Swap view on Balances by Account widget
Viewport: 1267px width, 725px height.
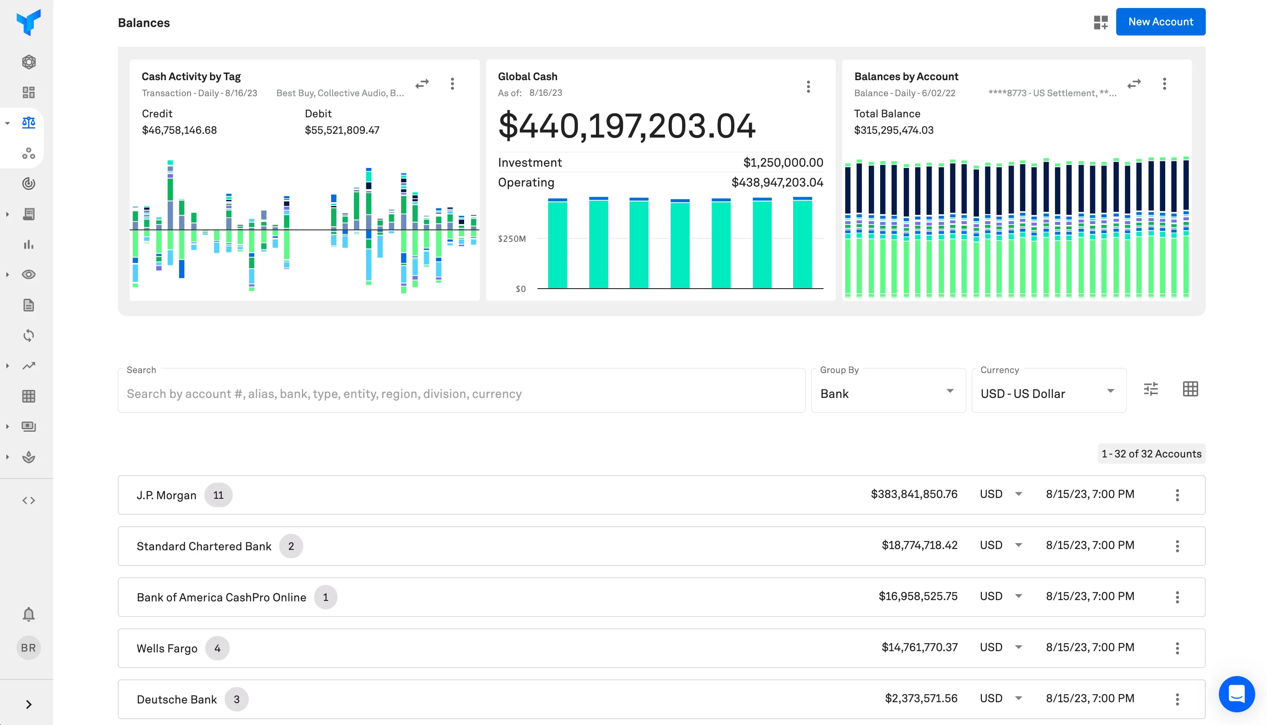pos(1134,84)
